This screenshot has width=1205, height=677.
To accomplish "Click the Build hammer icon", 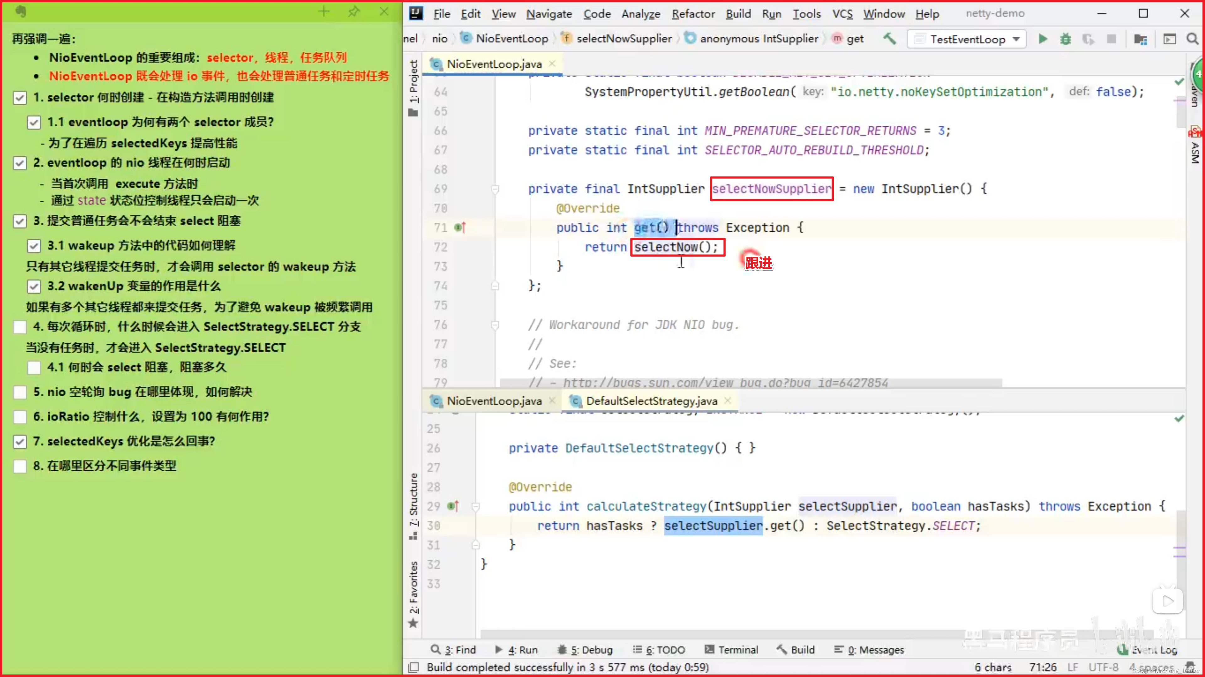I will [x=889, y=39].
